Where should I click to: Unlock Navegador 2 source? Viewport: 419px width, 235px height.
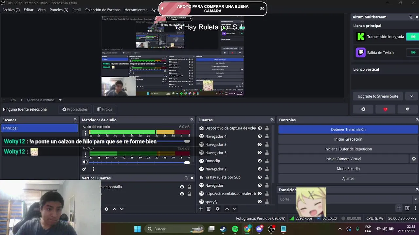click(267, 169)
